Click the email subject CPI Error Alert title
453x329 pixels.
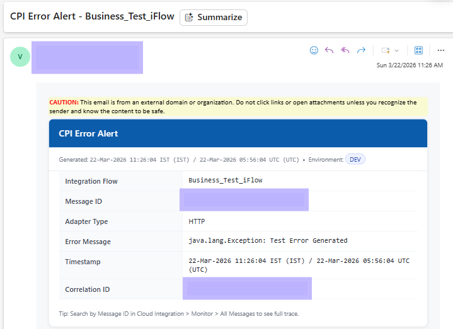tap(92, 16)
